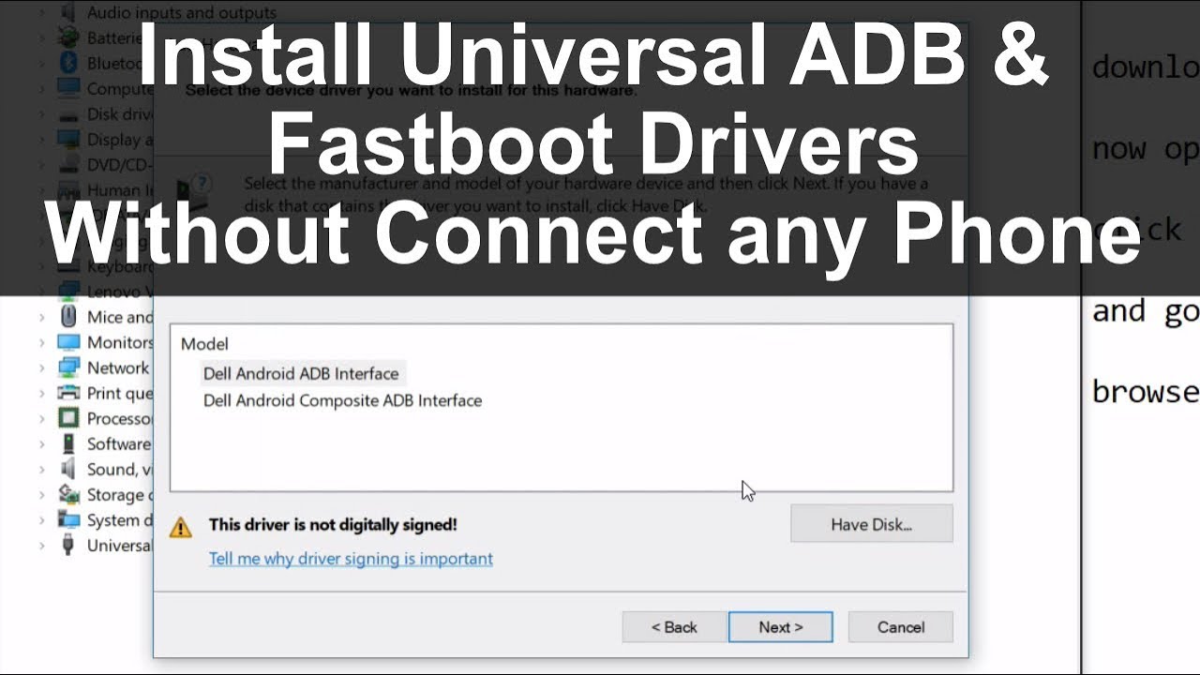Click the Processors chip icon in Device Manager

pyautogui.click(x=68, y=418)
